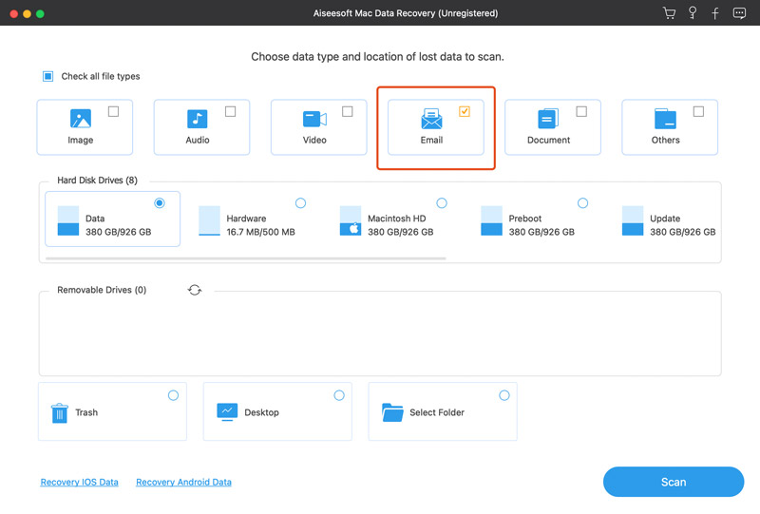Select the Trash radio button
This screenshot has width=760, height=514.
pyautogui.click(x=173, y=395)
